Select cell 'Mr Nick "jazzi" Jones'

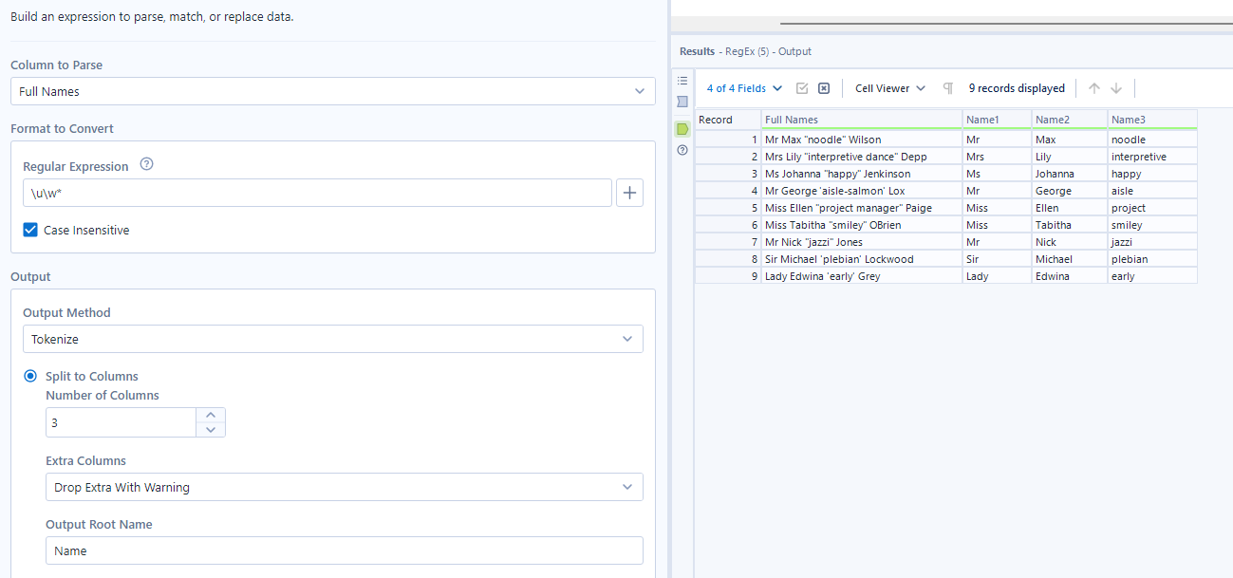click(862, 242)
